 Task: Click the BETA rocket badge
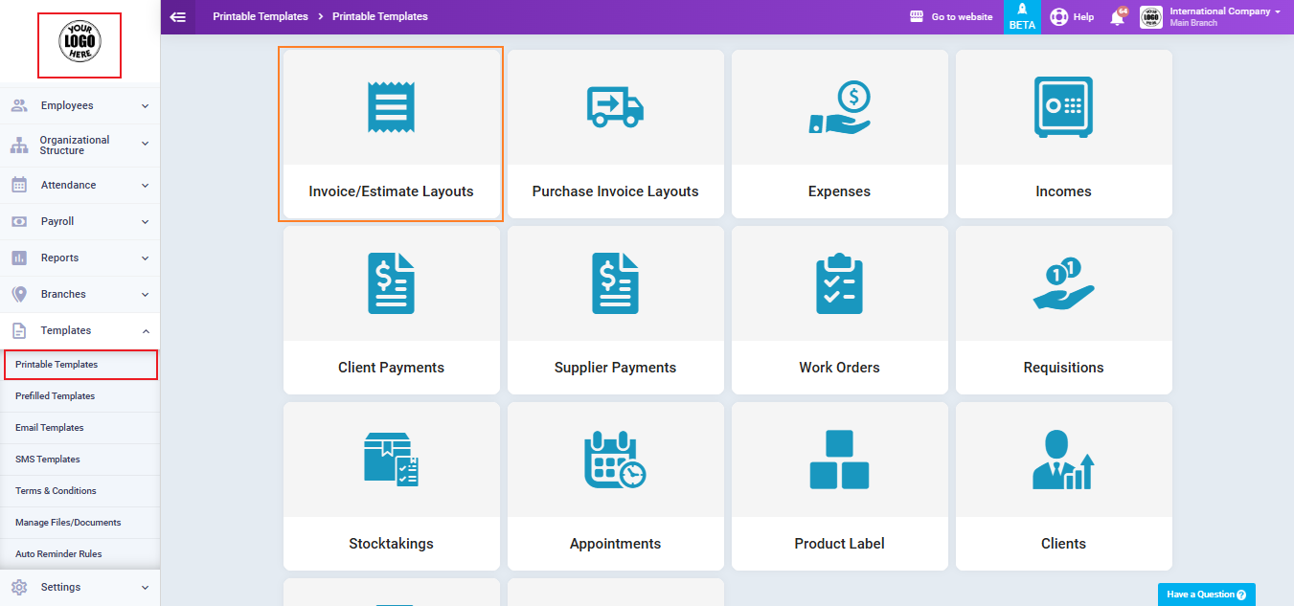pyautogui.click(x=1022, y=17)
